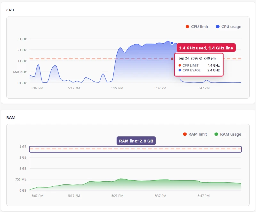
Task: Click the 5:17 PM label on RAM chart
Action: pos(74,196)
